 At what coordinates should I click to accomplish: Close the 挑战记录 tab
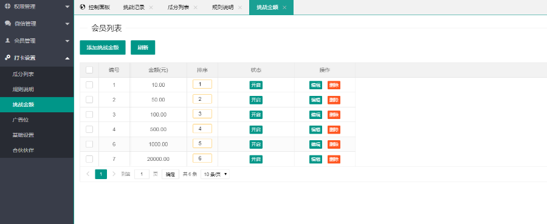pos(151,7)
